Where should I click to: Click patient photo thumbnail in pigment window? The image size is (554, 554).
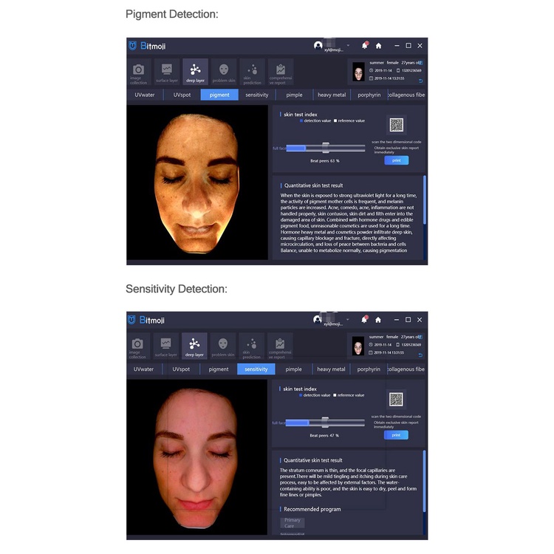358,72
